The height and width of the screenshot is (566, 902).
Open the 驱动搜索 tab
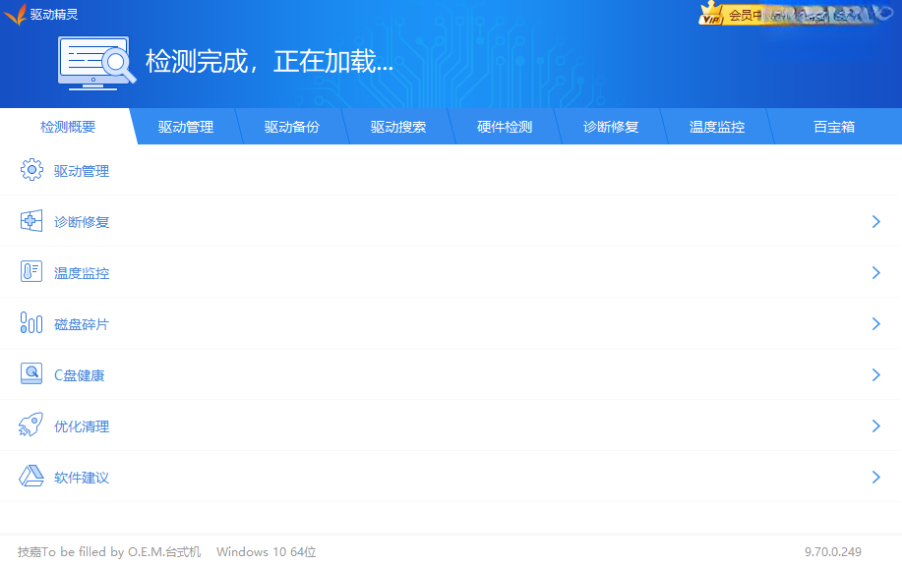tap(398, 127)
